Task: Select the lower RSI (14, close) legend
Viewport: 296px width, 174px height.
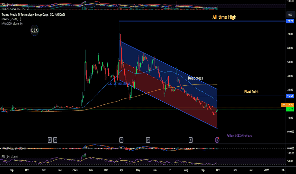Action: pyautogui.click(x=10, y=157)
